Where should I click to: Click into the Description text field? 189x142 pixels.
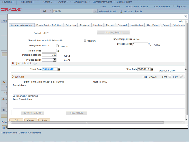62,41
